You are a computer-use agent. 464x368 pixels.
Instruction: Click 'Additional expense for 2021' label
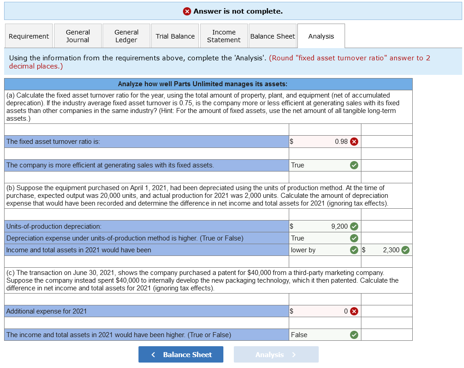[x=46, y=311]
